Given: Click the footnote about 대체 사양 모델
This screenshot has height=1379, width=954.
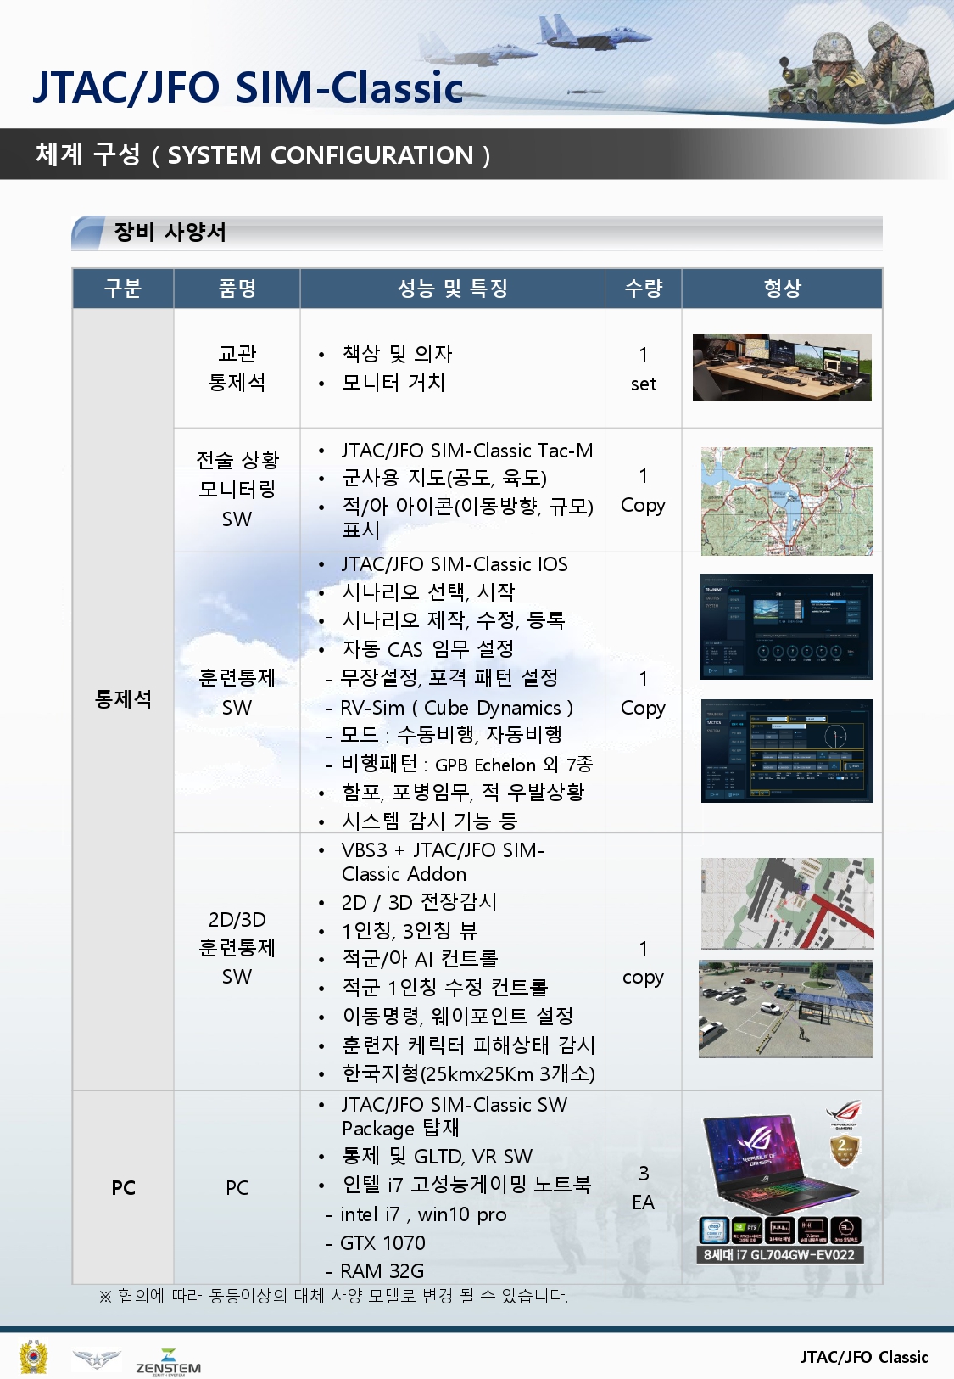Looking at the screenshot, I should [333, 1296].
